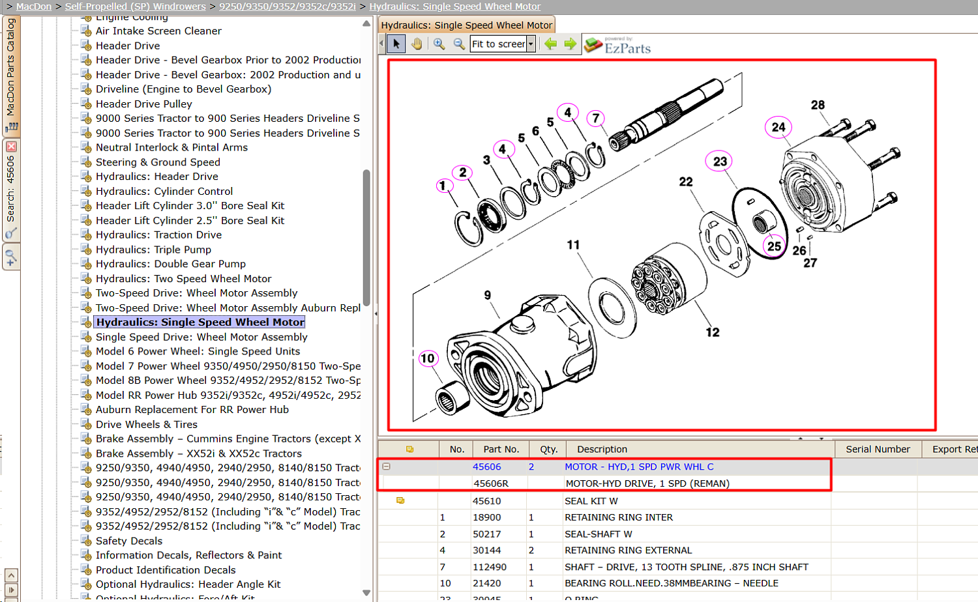
Task: Sort by Part No. column header
Action: (x=501, y=449)
